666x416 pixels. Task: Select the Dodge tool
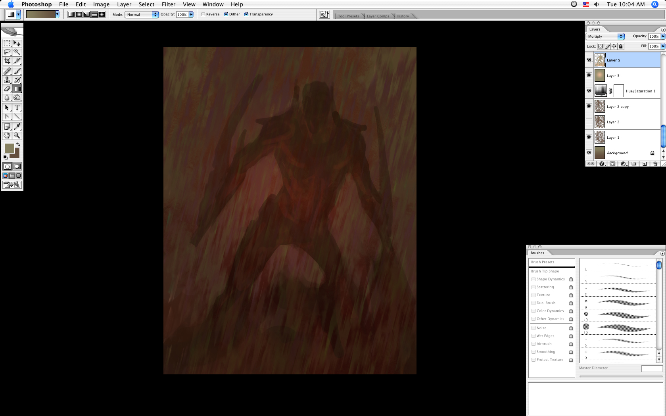17,97
